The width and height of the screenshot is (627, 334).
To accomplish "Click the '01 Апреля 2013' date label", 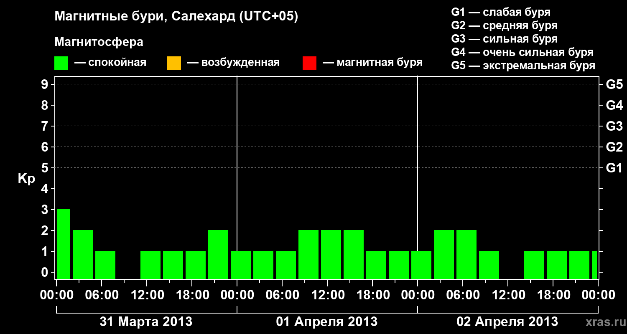I will [x=327, y=321].
